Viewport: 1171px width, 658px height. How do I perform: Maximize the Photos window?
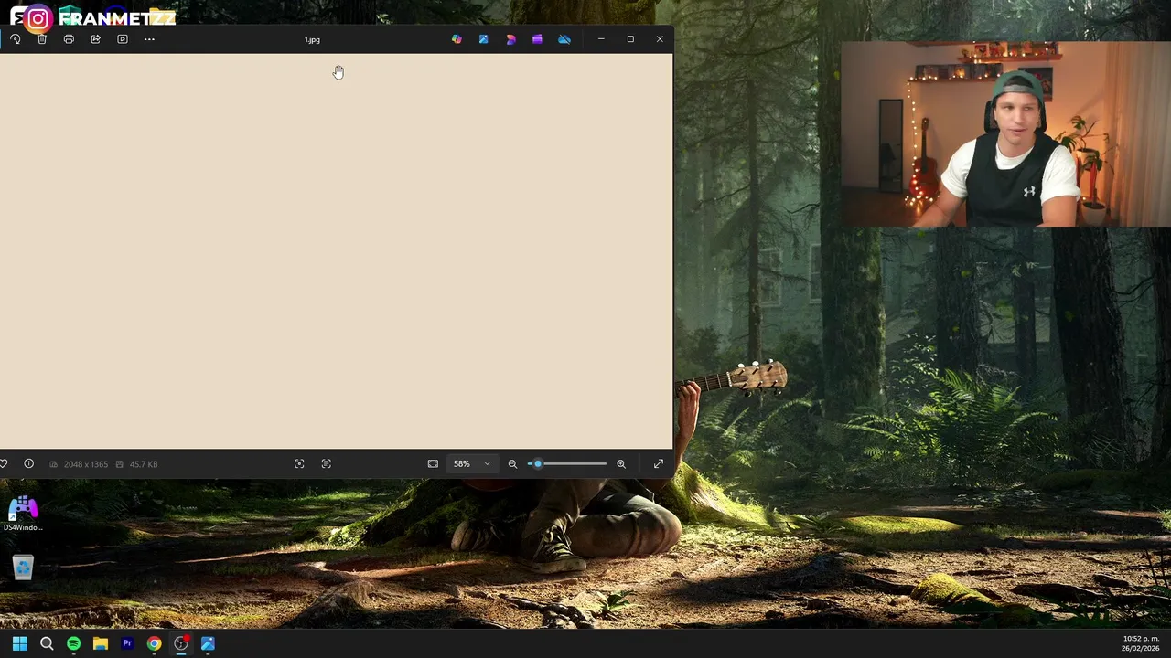(630, 39)
